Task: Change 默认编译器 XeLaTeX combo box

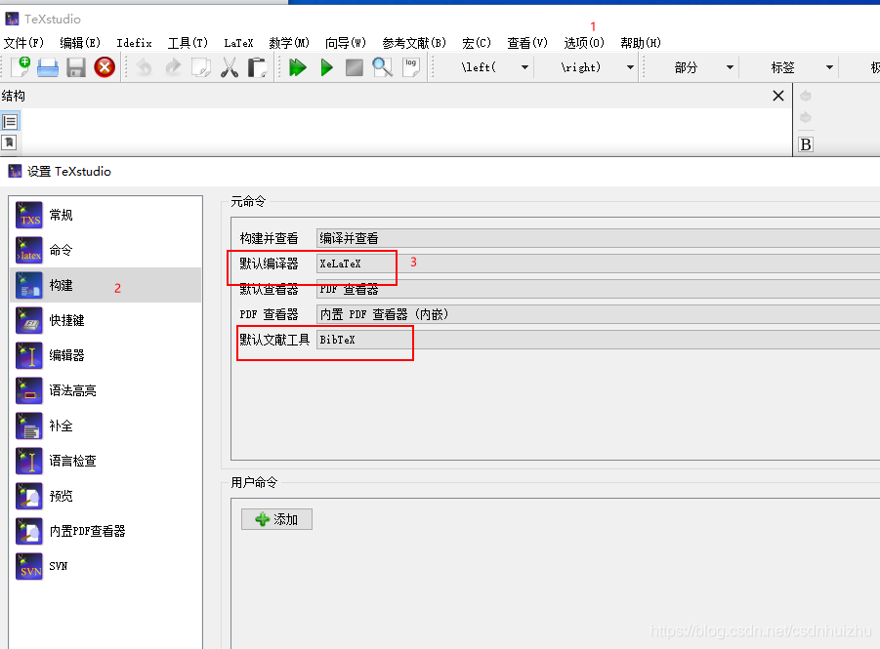Action: [599, 264]
